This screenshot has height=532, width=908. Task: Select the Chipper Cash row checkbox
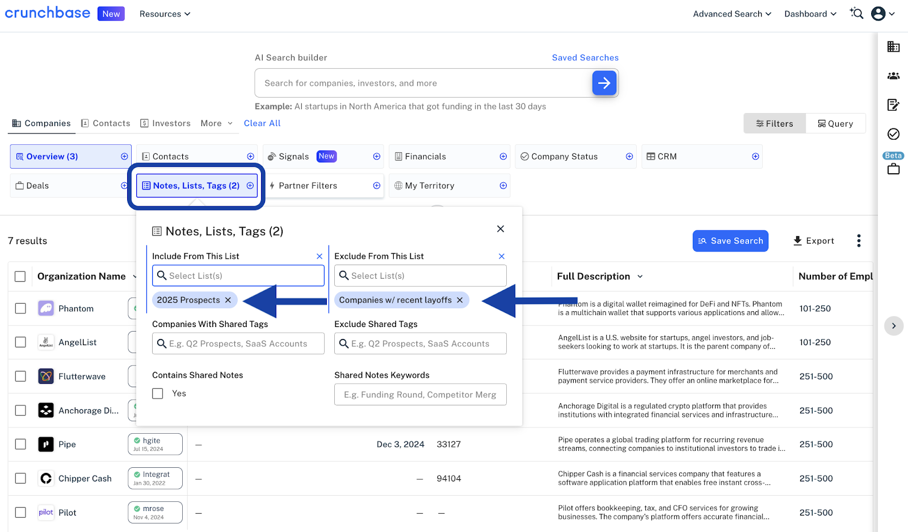[x=20, y=479]
